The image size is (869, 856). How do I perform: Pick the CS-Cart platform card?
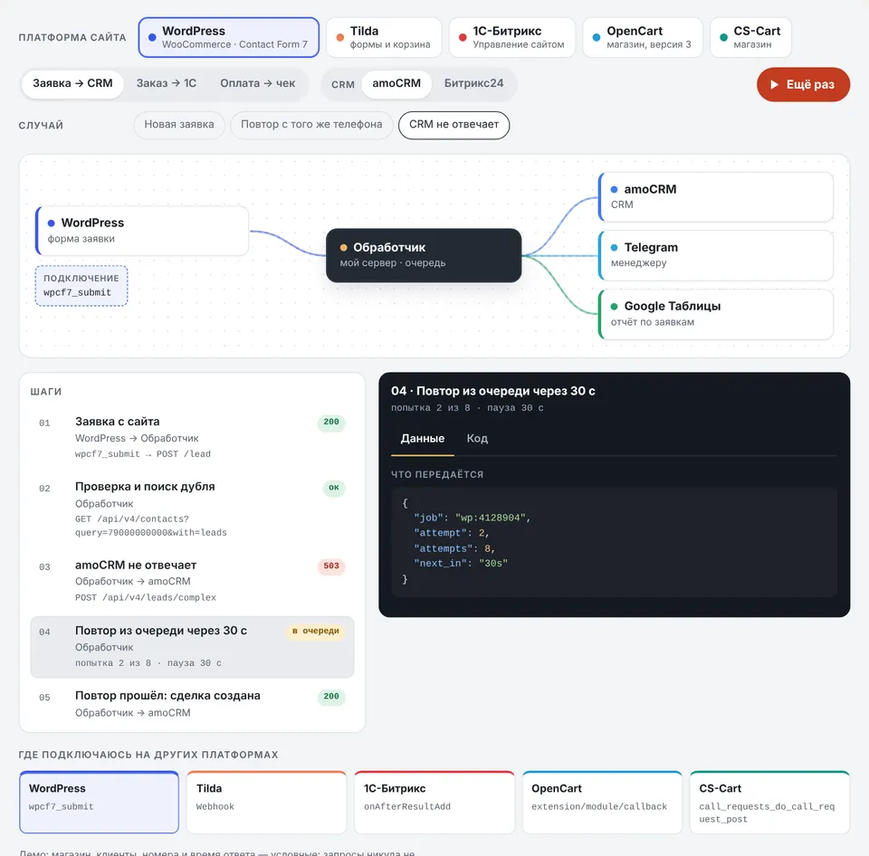pos(750,37)
